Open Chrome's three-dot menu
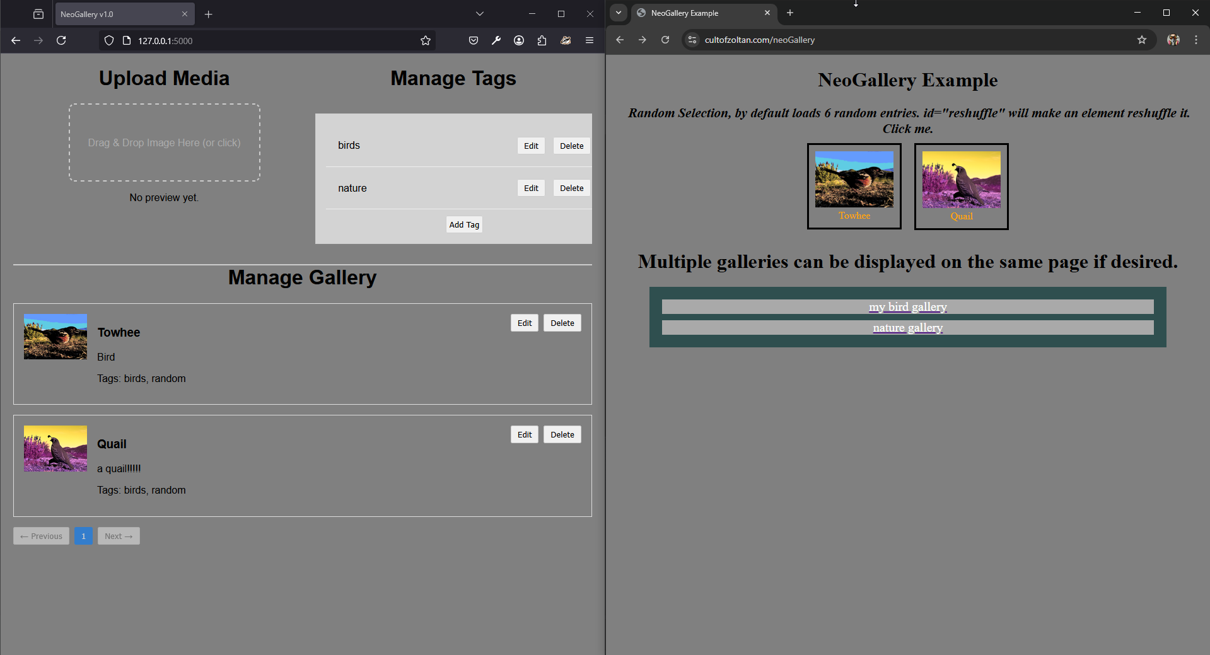The height and width of the screenshot is (655, 1210). point(1195,39)
